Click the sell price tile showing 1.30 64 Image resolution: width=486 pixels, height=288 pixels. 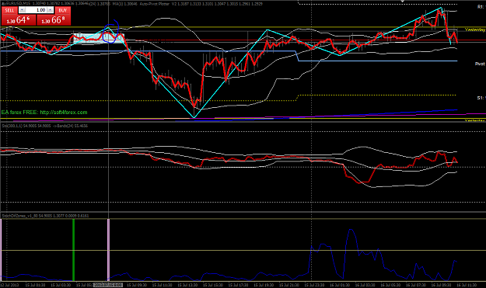19,20
